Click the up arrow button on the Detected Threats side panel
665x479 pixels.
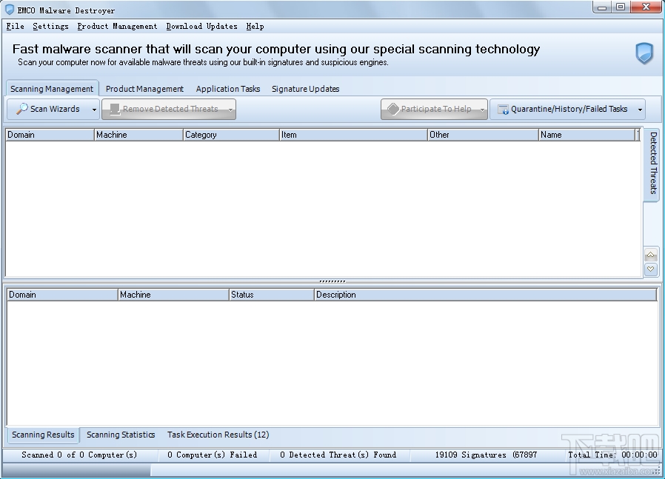coord(651,255)
